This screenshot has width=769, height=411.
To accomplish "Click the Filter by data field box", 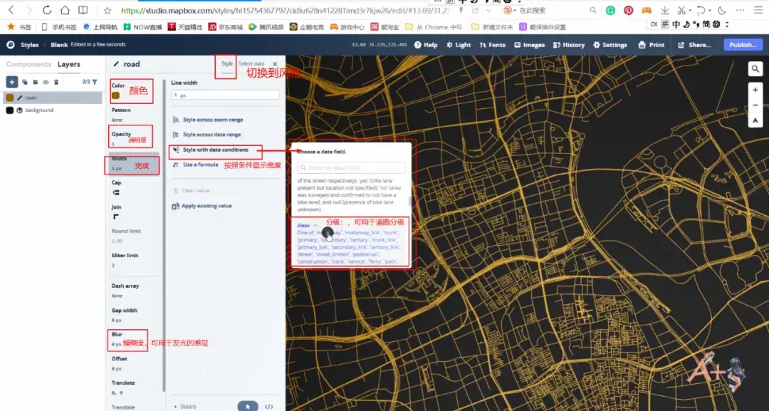I will click(351, 167).
